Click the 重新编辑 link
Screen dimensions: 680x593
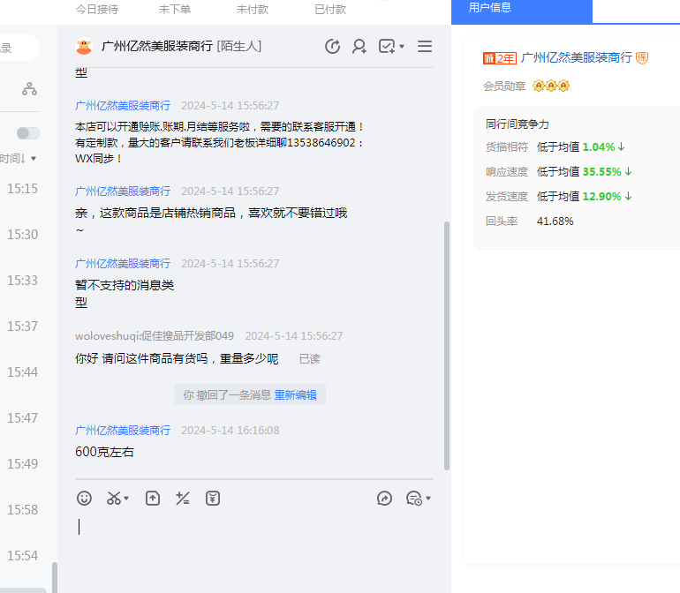coord(295,395)
